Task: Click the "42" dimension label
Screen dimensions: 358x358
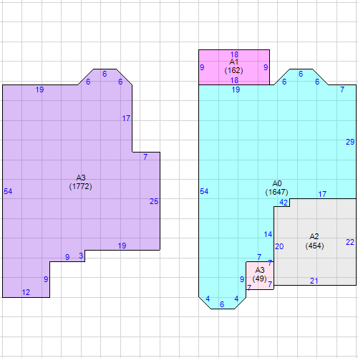Action: pos(284,203)
